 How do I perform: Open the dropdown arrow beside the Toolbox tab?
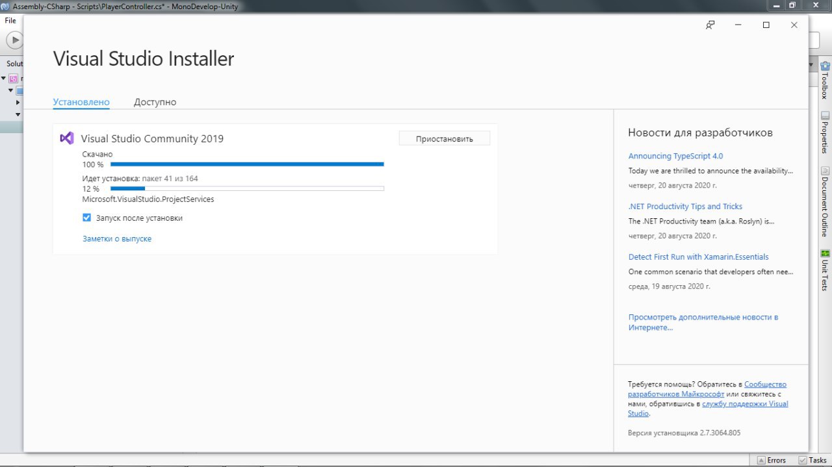pos(811,65)
